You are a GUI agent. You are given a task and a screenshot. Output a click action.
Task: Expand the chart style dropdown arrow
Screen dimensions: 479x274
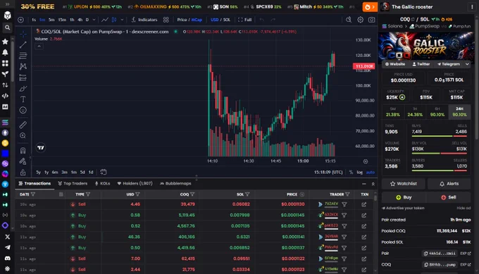pos(122,20)
